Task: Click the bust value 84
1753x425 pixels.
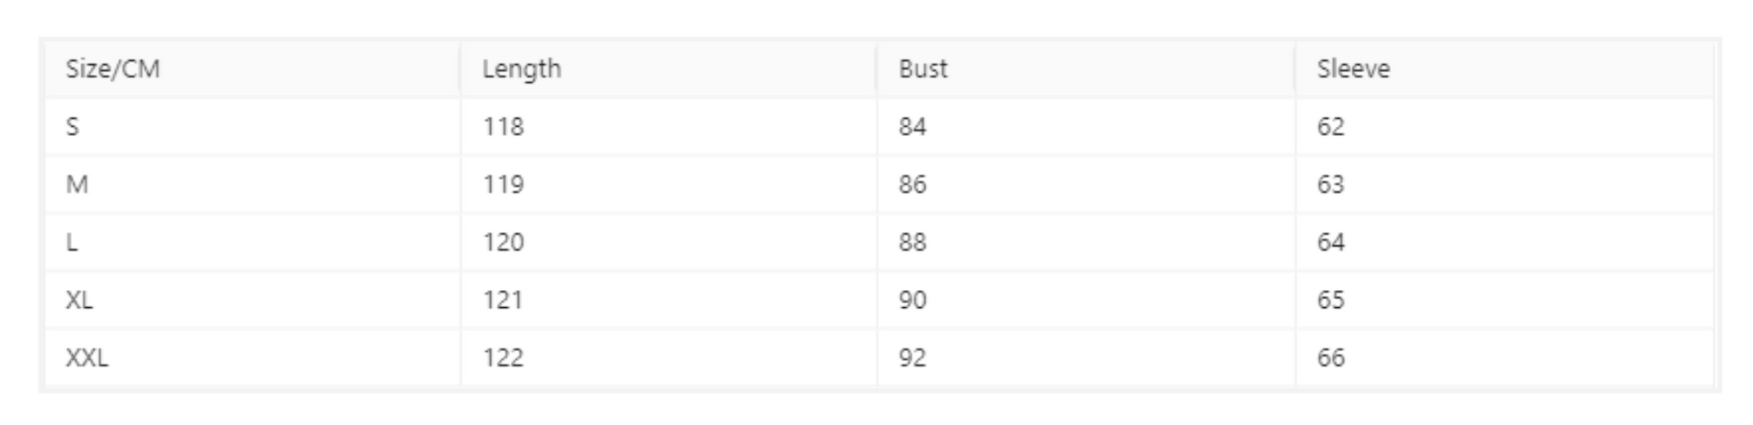Action: coord(912,127)
